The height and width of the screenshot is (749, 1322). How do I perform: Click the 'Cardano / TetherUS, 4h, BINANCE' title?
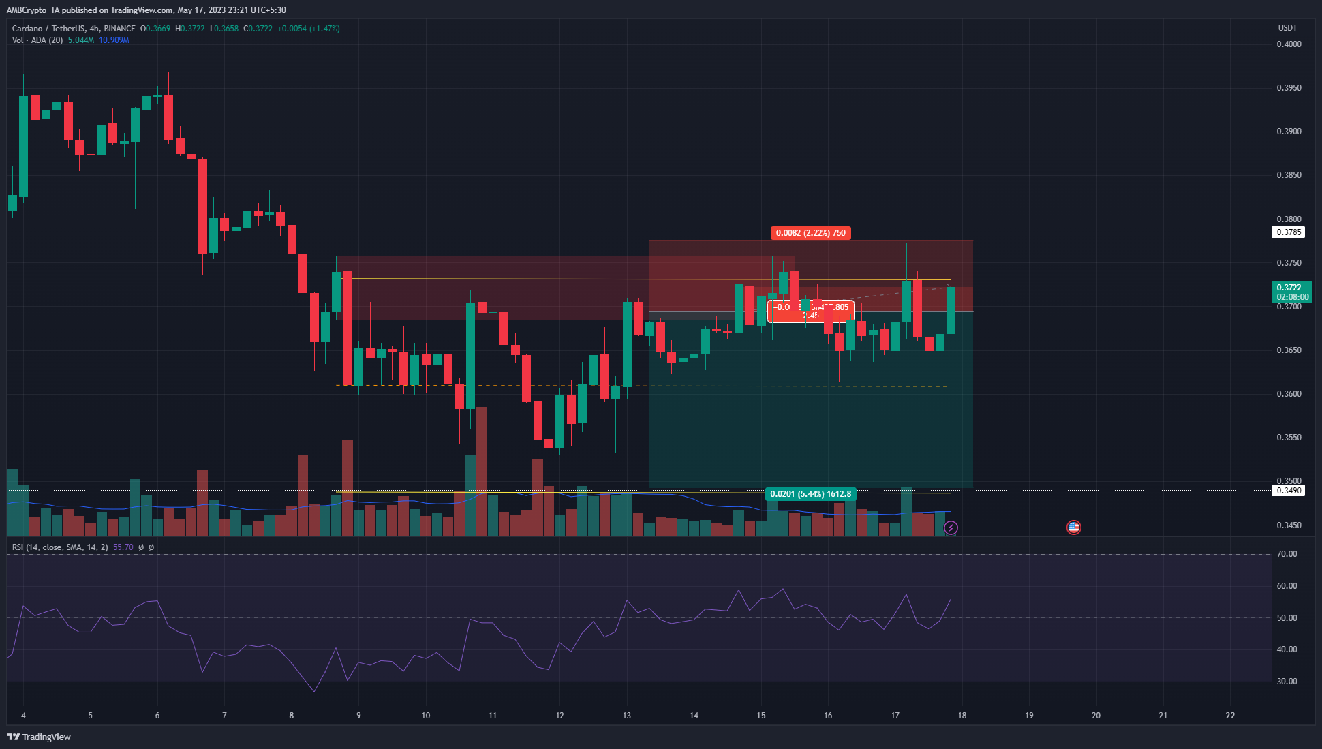point(74,29)
